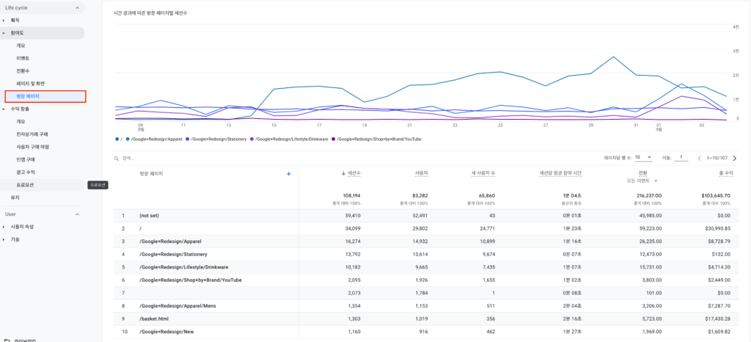
Task: Click the library folder icon in sidebar bottom
Action: click(7, 341)
